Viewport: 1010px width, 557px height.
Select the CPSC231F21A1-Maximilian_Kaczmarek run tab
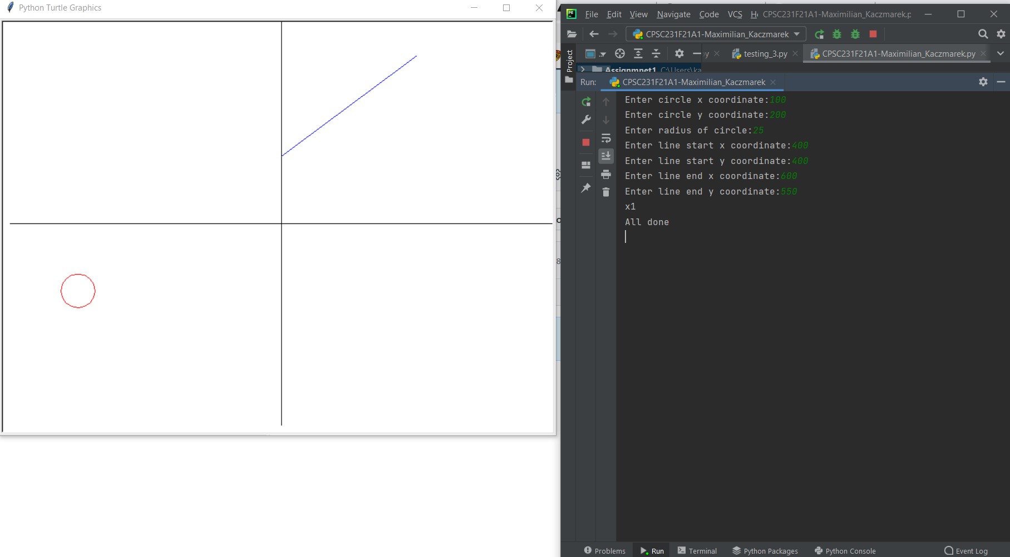pos(688,82)
